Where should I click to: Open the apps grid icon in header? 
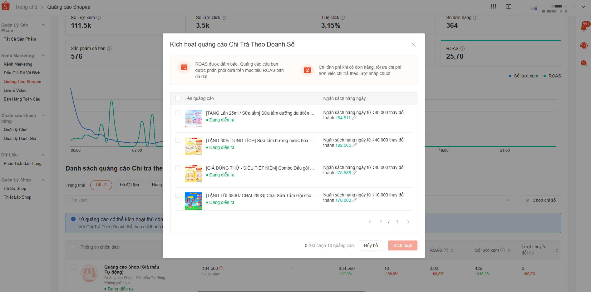pyautogui.click(x=494, y=7)
